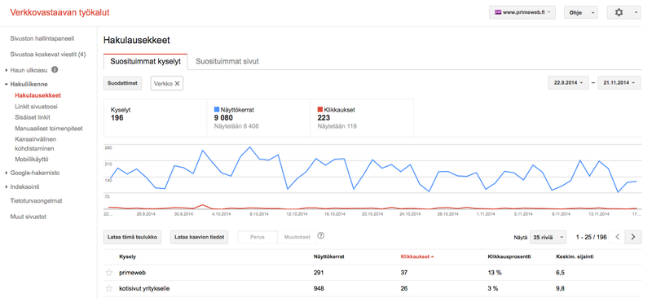Open the 25 riviä rows dropdown
Image resolution: width=652 pixels, height=298 pixels.
[548, 237]
